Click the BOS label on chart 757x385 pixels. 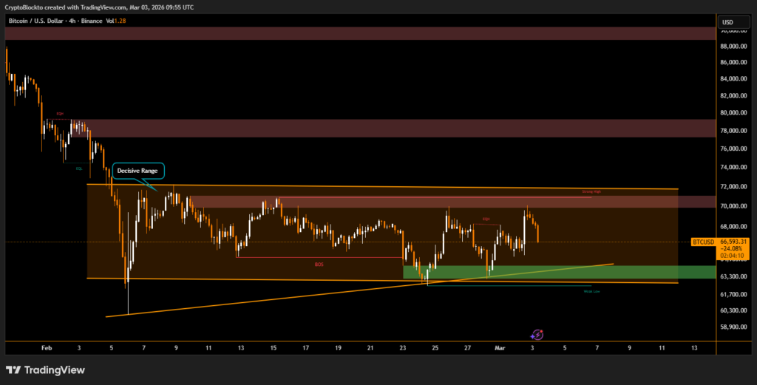coord(319,262)
